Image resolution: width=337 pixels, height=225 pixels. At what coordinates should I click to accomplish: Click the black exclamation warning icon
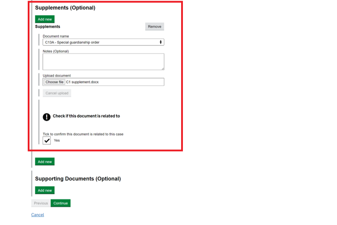[x=47, y=117]
